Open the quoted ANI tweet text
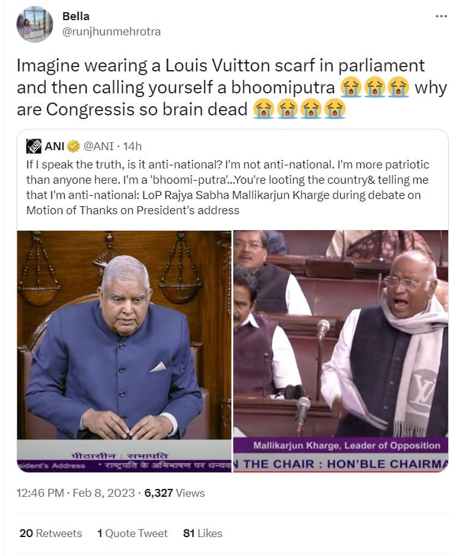 click(228, 187)
